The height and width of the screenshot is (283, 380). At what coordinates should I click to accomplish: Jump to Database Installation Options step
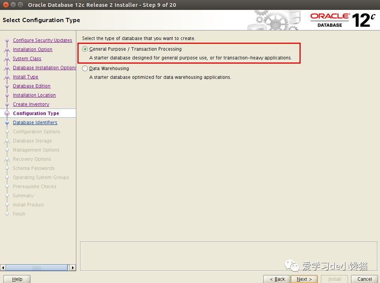[44, 68]
